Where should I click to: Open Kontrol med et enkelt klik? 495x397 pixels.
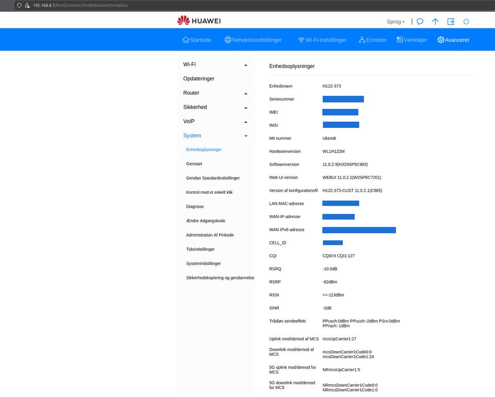coord(209,192)
